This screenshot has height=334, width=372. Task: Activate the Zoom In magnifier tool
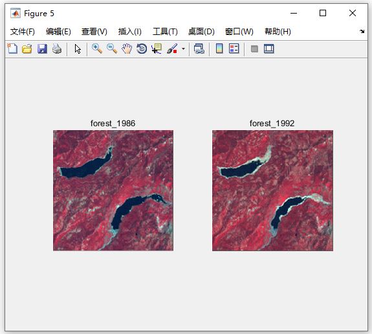(x=97, y=49)
